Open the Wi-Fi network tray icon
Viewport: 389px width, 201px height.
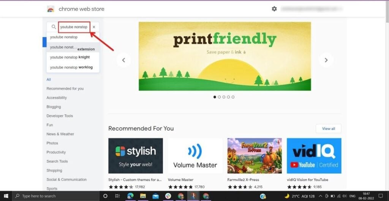338,196
